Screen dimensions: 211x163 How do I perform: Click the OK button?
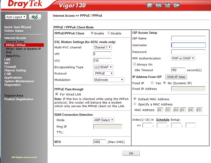[x=131, y=153]
